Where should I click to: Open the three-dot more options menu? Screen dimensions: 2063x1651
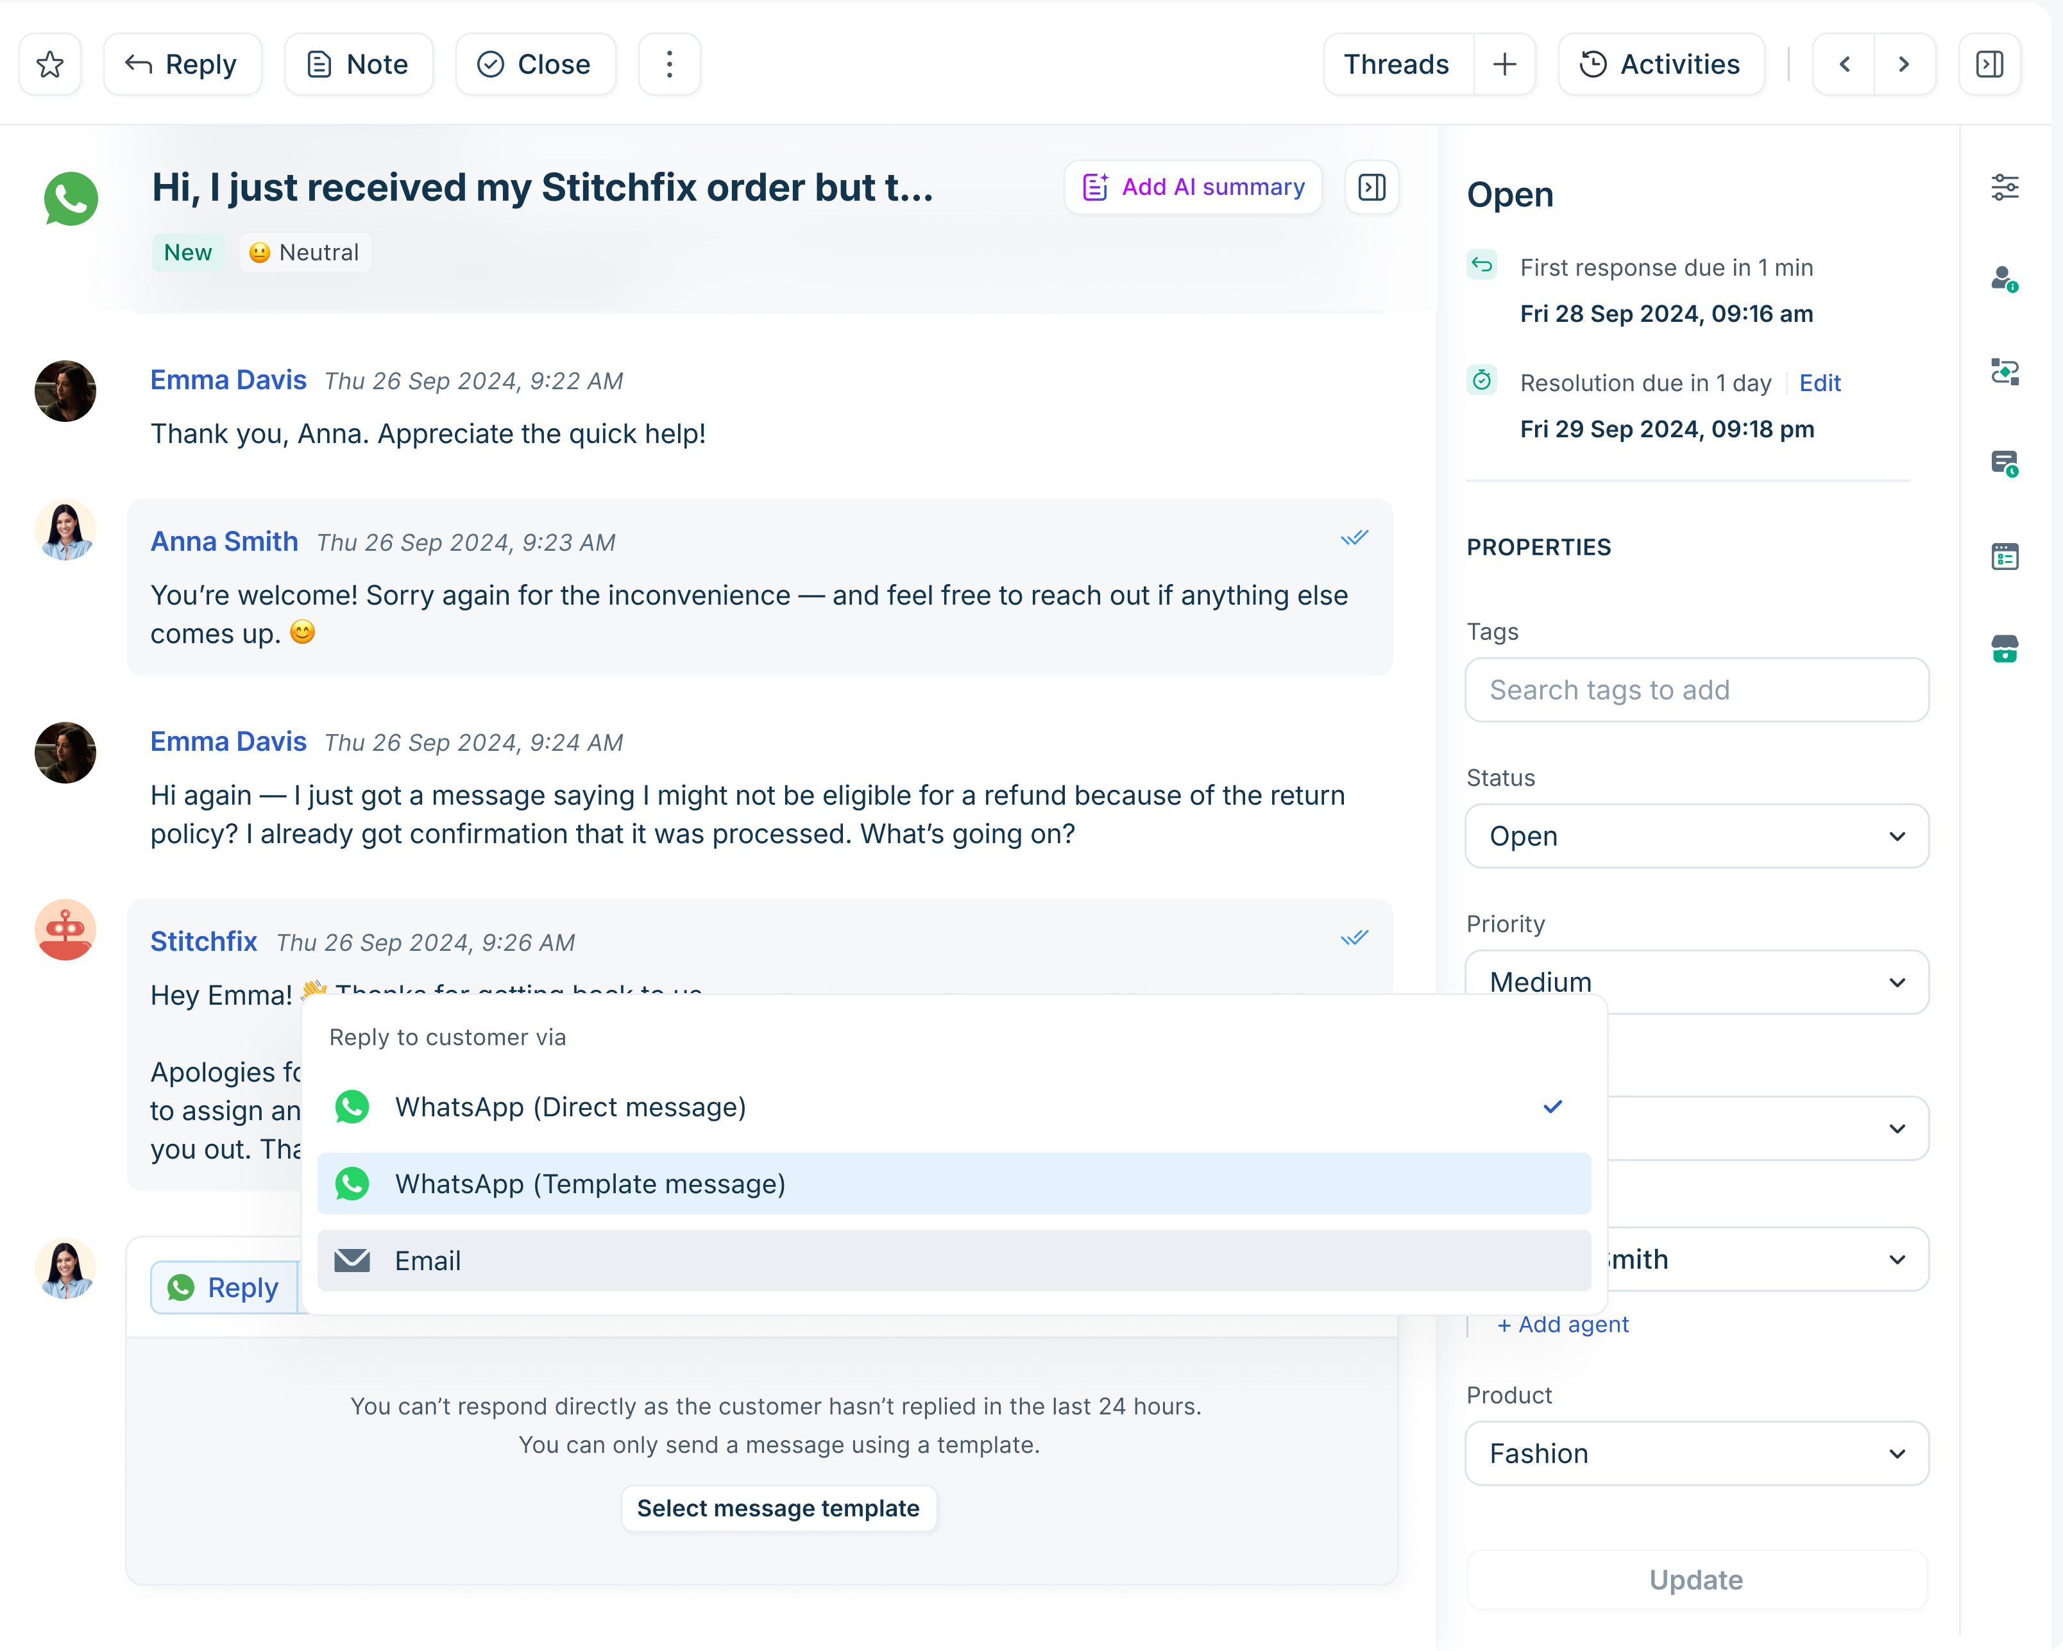pyautogui.click(x=669, y=64)
